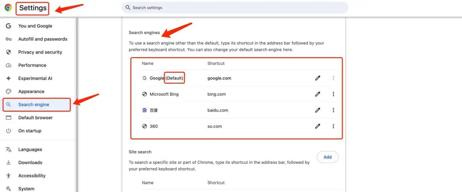This screenshot has height=192, width=462.
Task: Click the Site search section heading
Action: tap(140, 152)
